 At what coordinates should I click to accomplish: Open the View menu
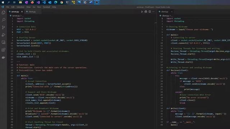28,7
